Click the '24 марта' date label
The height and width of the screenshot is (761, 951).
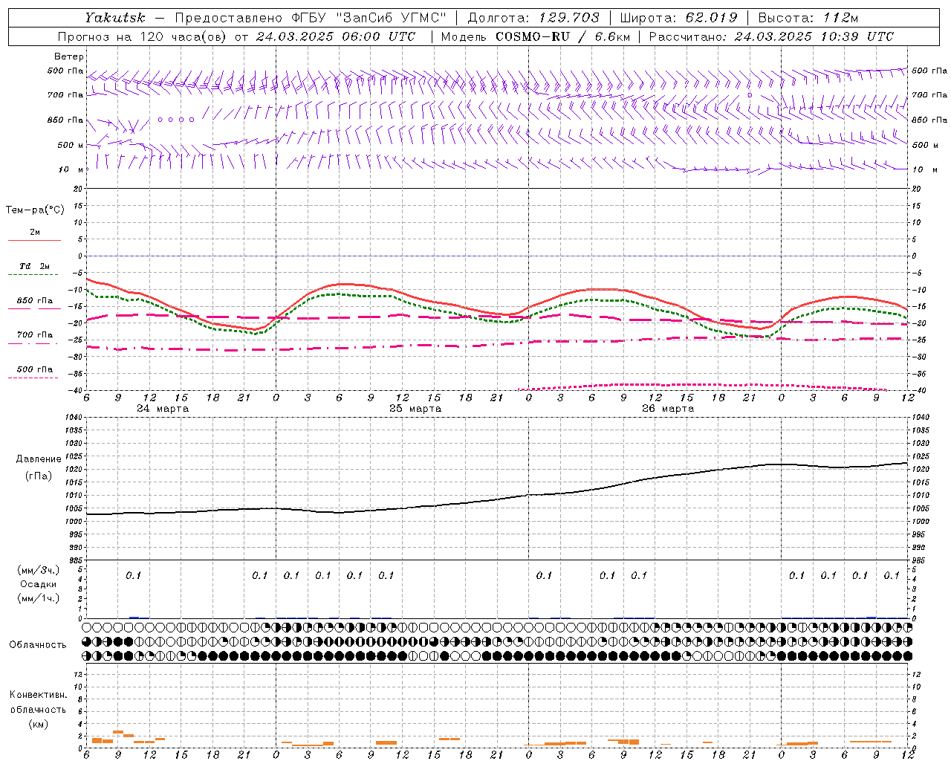(x=163, y=409)
